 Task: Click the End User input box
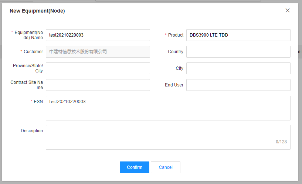click(238, 85)
